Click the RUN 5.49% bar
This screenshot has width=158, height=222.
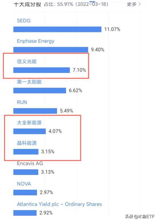coord(35,111)
